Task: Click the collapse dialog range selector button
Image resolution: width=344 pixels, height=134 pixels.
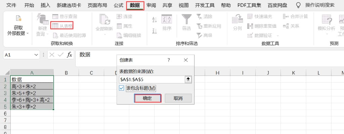Action: (188, 79)
